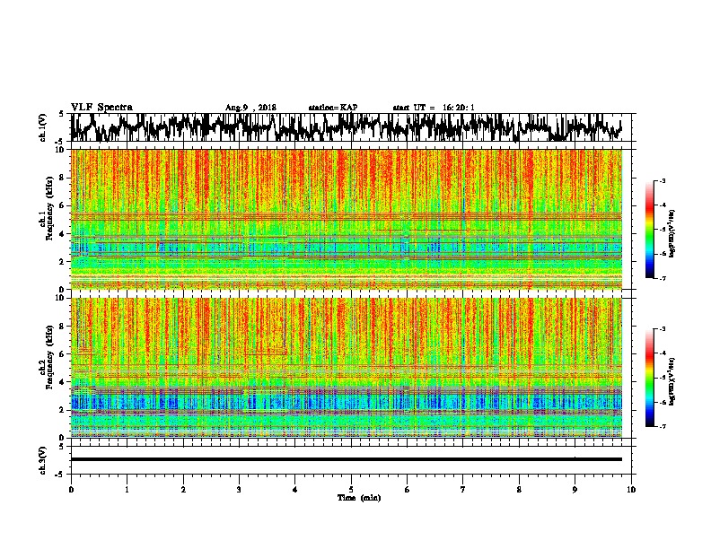711x549 pixels.
Task: Click tick label '6' on the Time axis
Action: pos(407,490)
